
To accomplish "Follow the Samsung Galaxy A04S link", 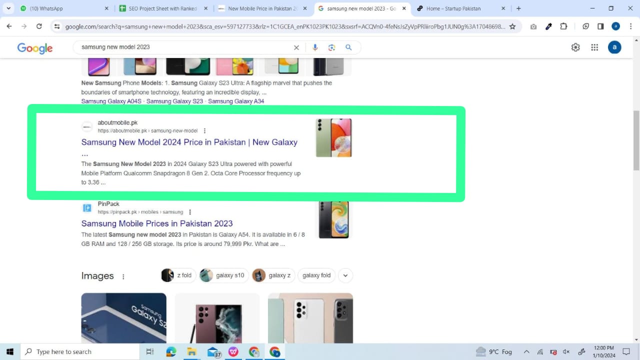I will (x=111, y=101).
